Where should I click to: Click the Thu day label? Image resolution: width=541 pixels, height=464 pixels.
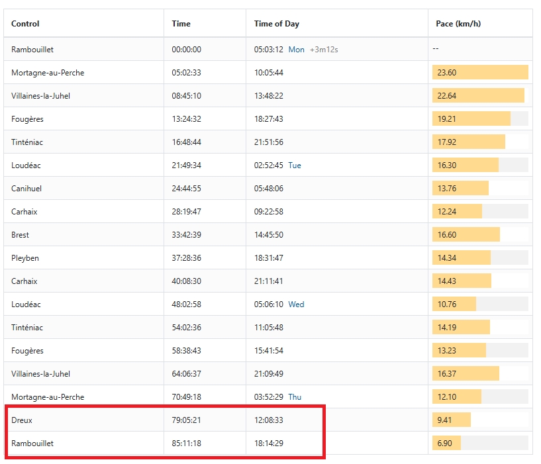tap(295, 397)
